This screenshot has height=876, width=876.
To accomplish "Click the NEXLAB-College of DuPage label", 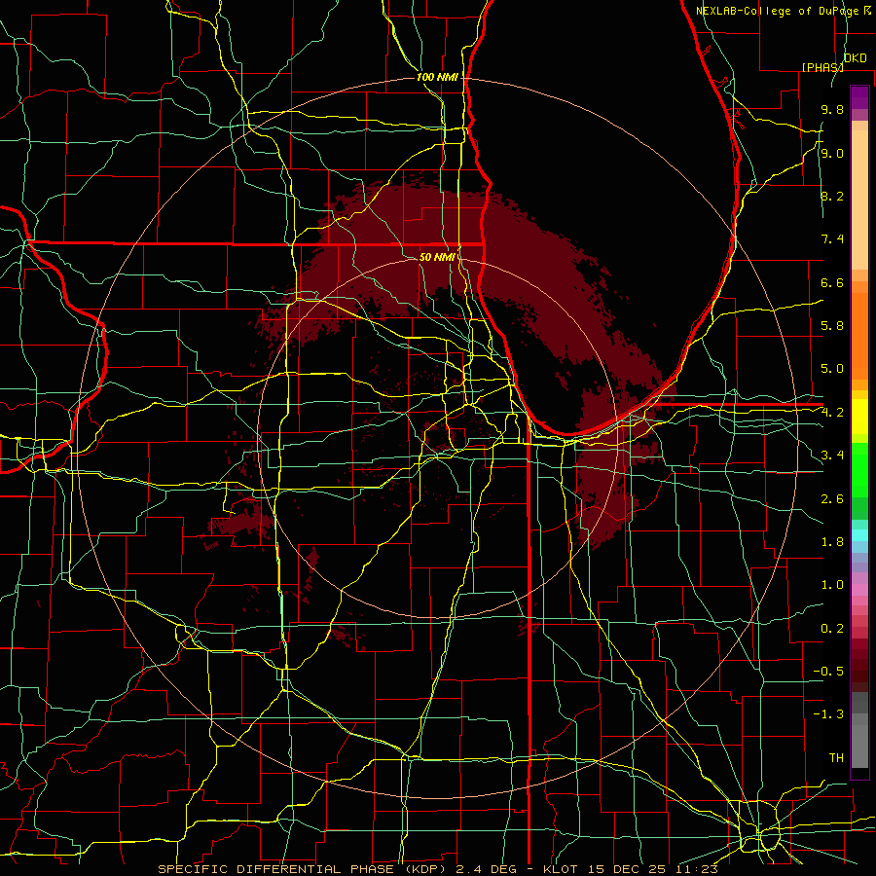I will [x=783, y=11].
